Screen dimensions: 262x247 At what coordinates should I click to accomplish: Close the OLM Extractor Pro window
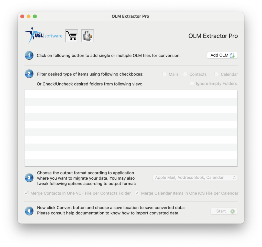click(22, 16)
